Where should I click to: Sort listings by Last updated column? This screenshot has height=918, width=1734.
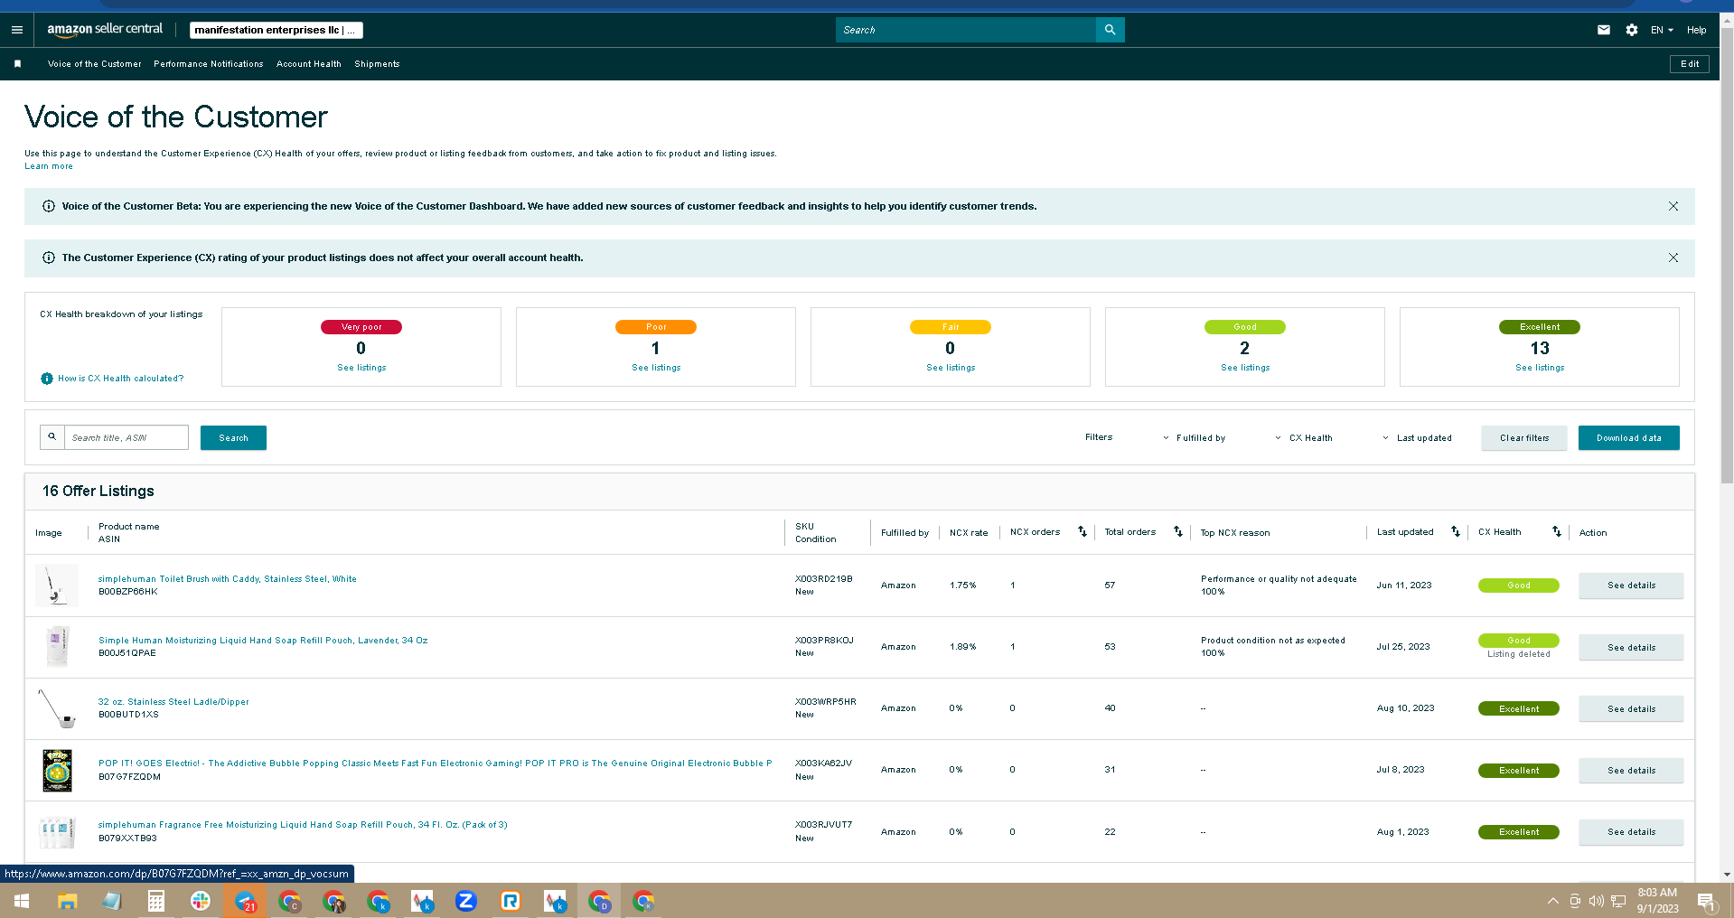tap(1456, 532)
